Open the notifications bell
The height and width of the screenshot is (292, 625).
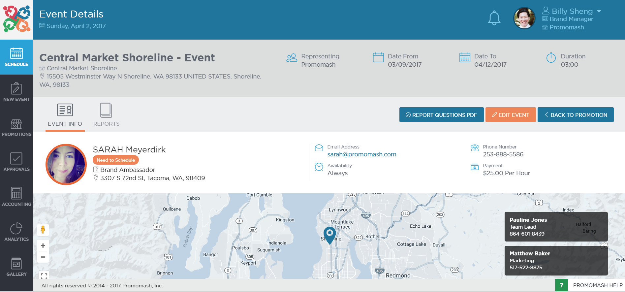pyautogui.click(x=494, y=18)
